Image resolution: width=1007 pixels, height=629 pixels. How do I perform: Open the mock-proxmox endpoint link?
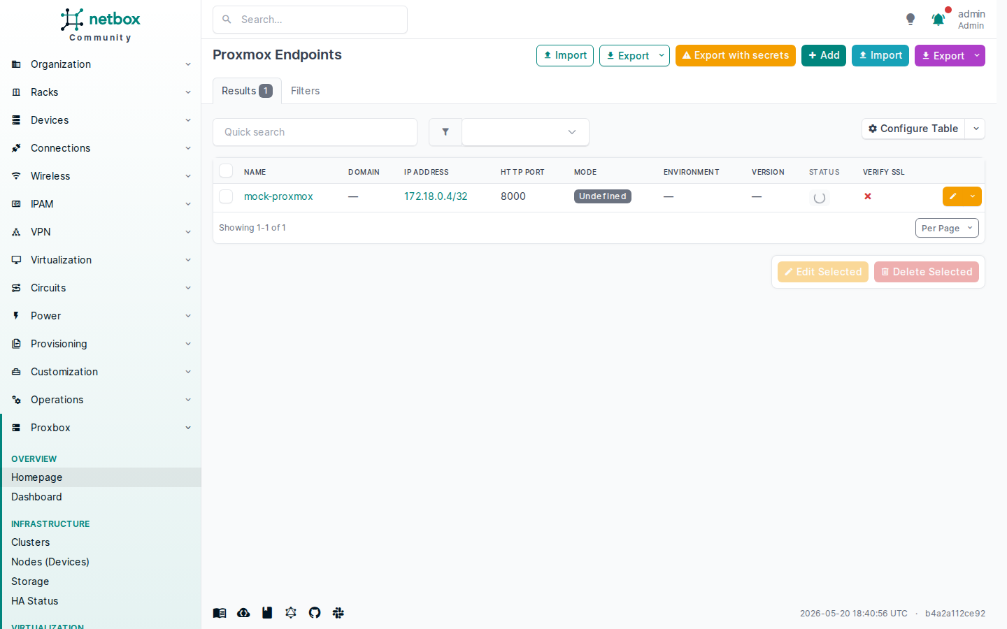278,196
